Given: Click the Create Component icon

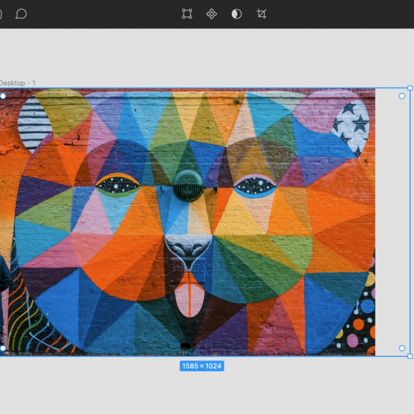Looking at the screenshot, I should [212, 14].
